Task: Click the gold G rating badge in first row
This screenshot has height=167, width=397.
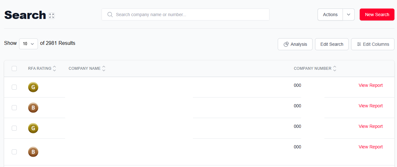Action: click(x=33, y=87)
